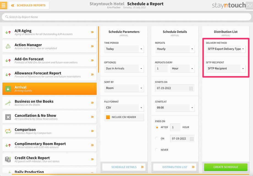Click the Starts On date field

tap(175, 88)
